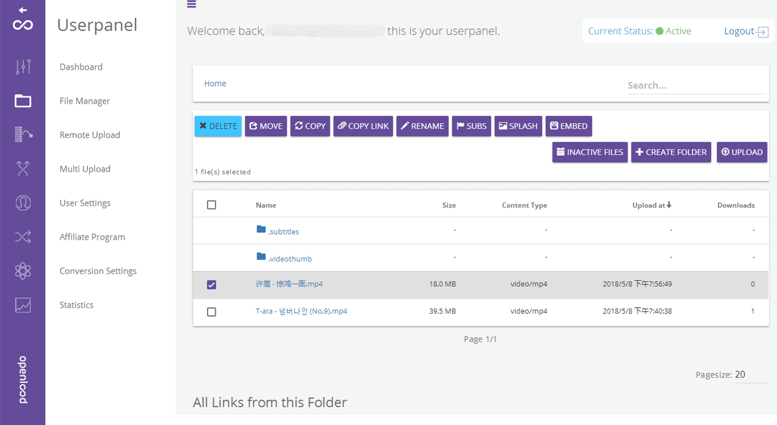Viewport: 777px width, 425px height.
Task: Click the SPLASH button
Action: pyautogui.click(x=518, y=126)
